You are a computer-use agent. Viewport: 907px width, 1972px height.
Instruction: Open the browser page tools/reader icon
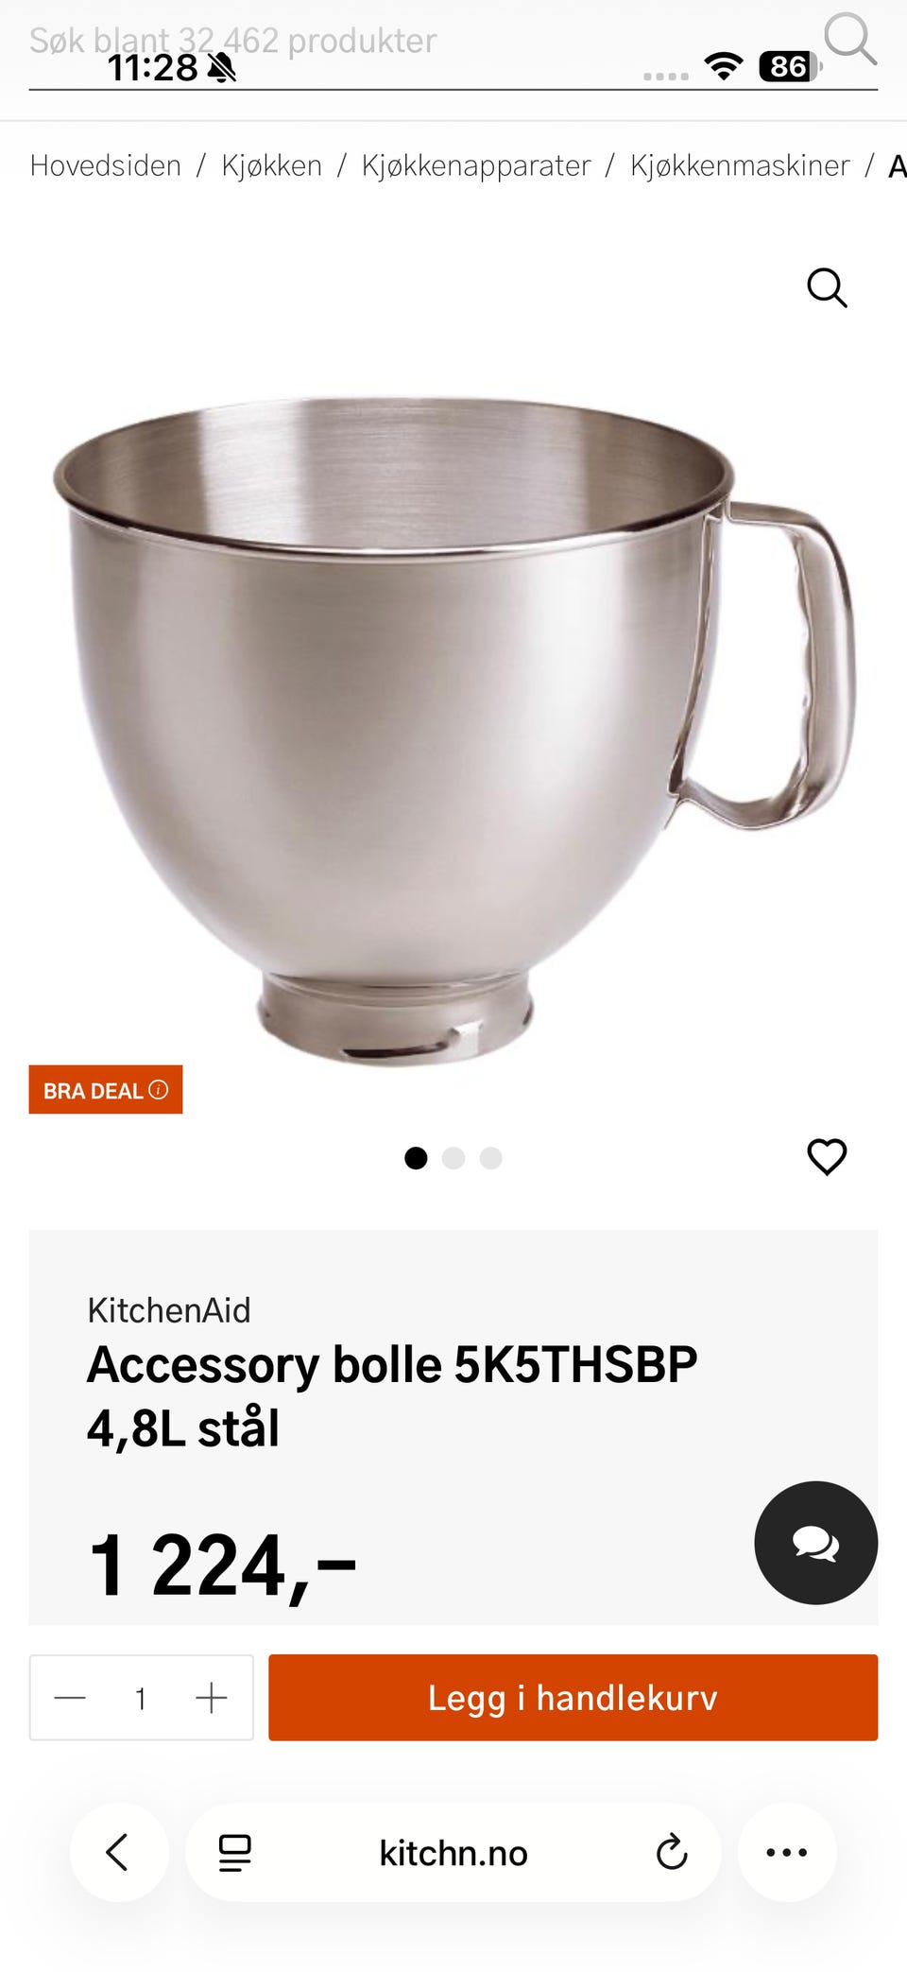(234, 1853)
